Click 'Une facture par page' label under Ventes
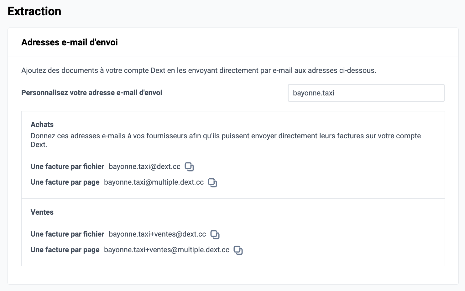Viewport: 465px width, 291px height. point(65,250)
